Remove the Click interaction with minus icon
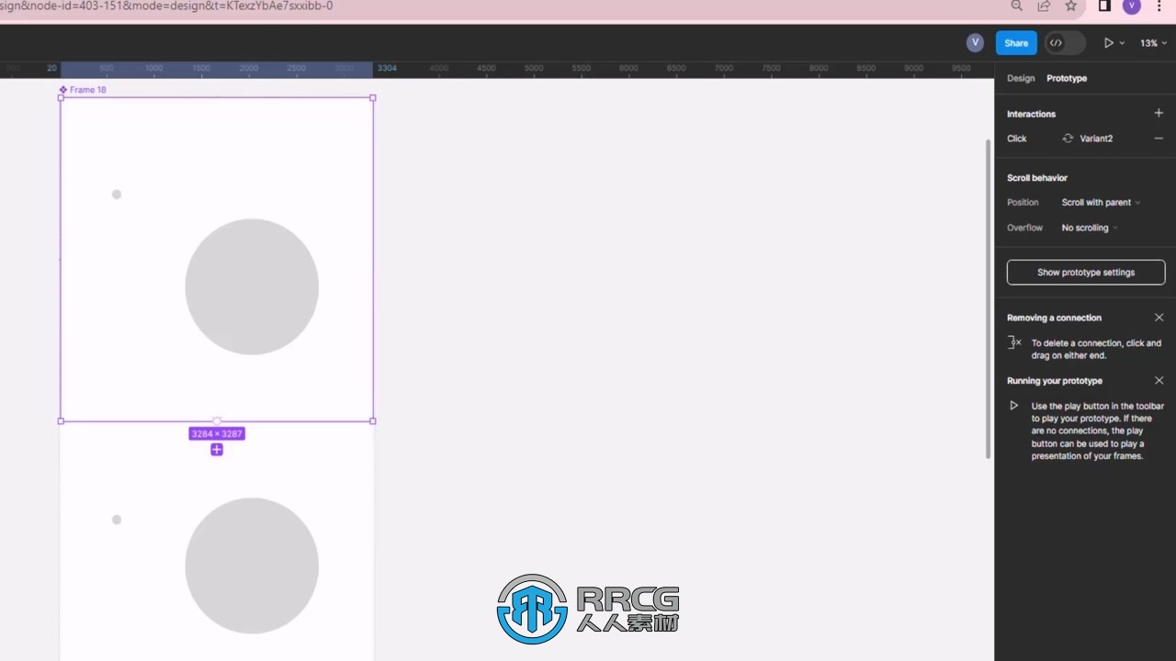 [x=1159, y=139]
